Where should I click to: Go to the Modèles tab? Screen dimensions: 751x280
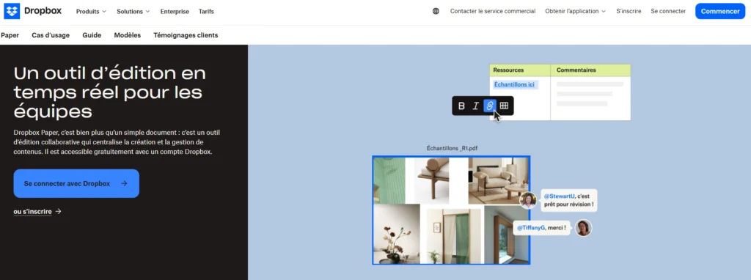(128, 35)
